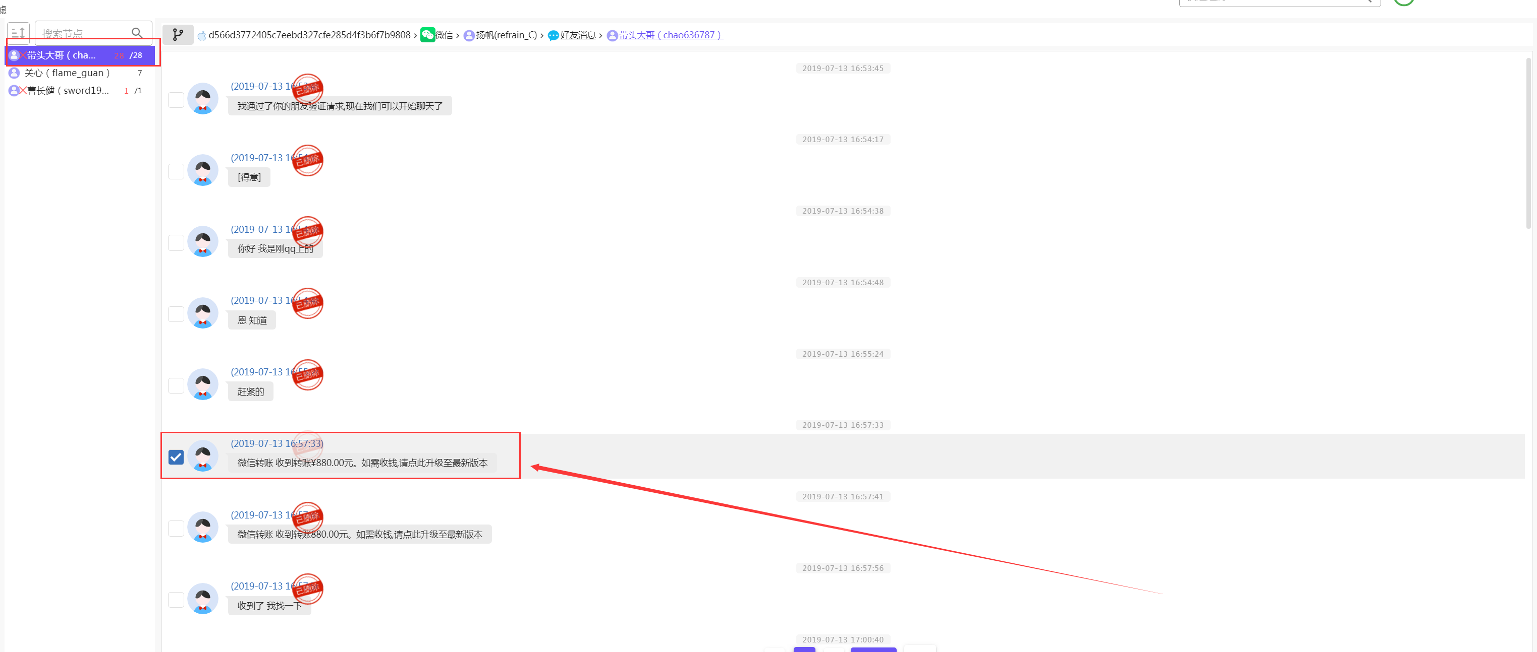Select contact 关心 (flame_guan) in the list
The image size is (1537, 652).
click(x=67, y=73)
